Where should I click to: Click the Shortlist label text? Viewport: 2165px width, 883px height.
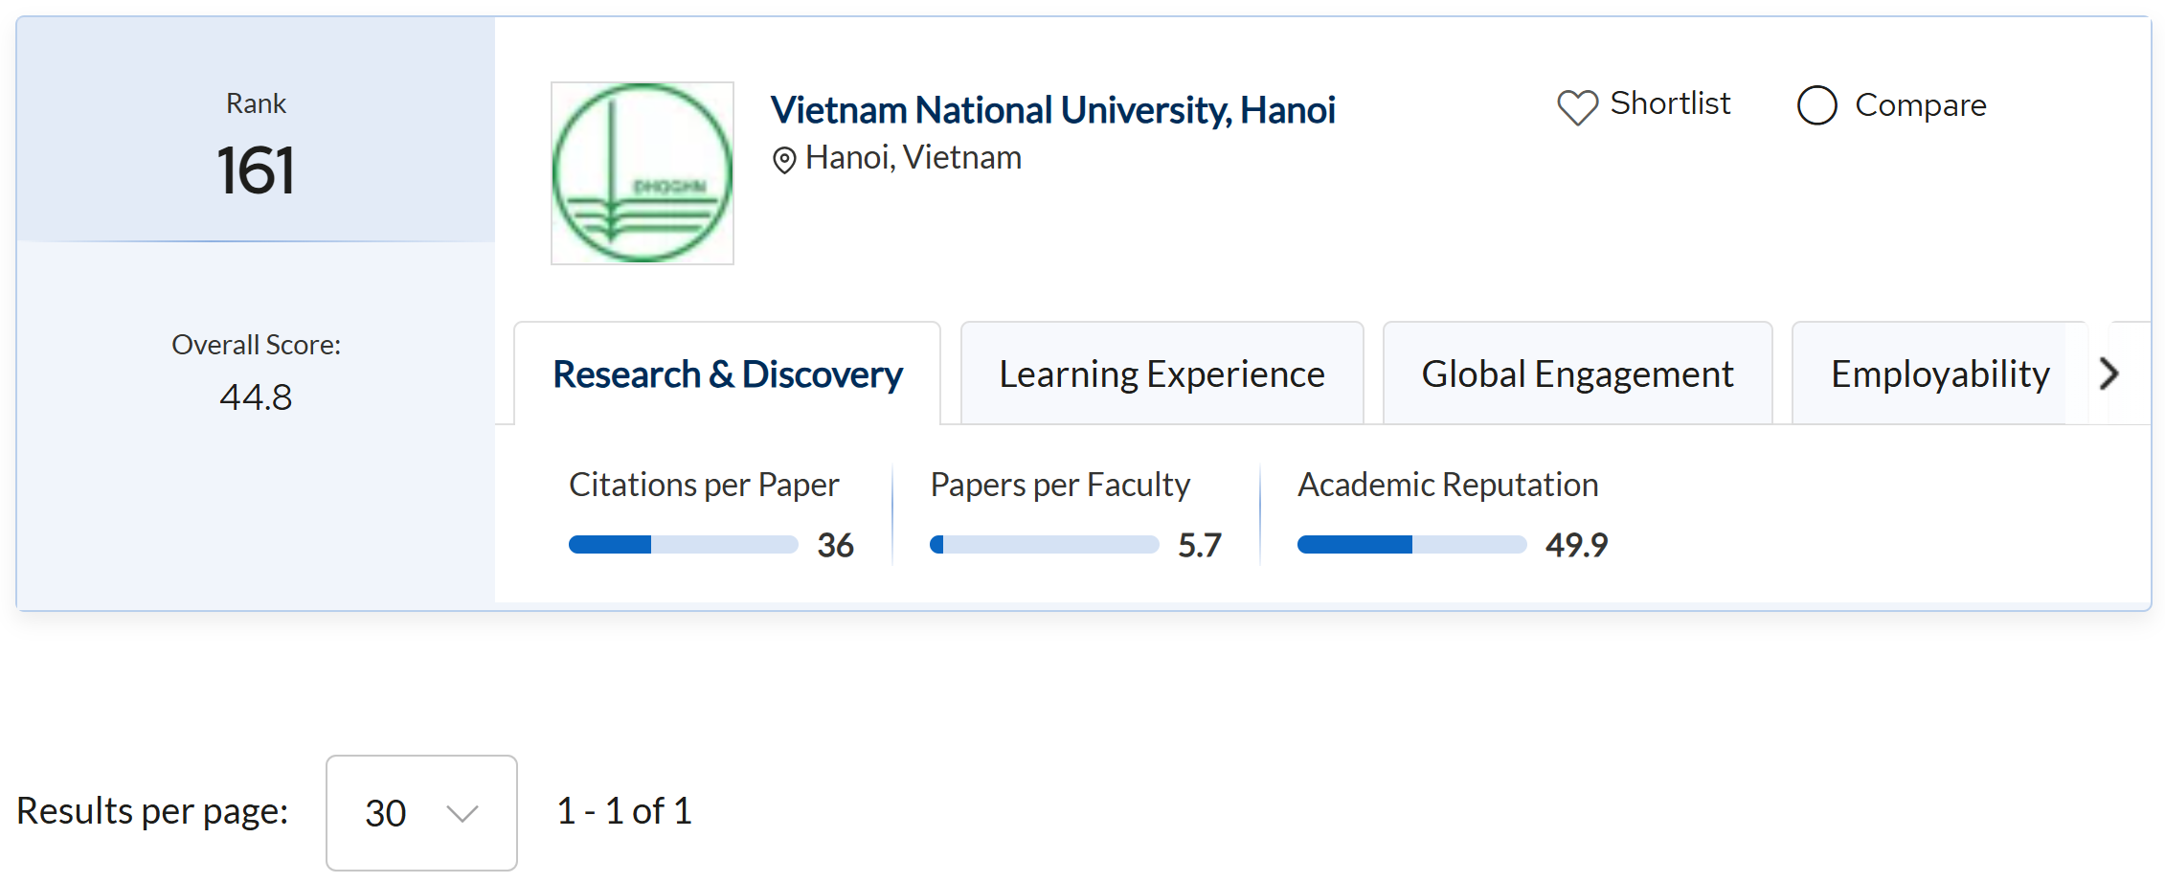[x=1670, y=103]
